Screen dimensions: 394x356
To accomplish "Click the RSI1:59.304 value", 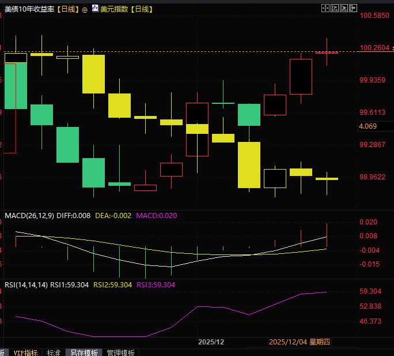I will 69,285.
